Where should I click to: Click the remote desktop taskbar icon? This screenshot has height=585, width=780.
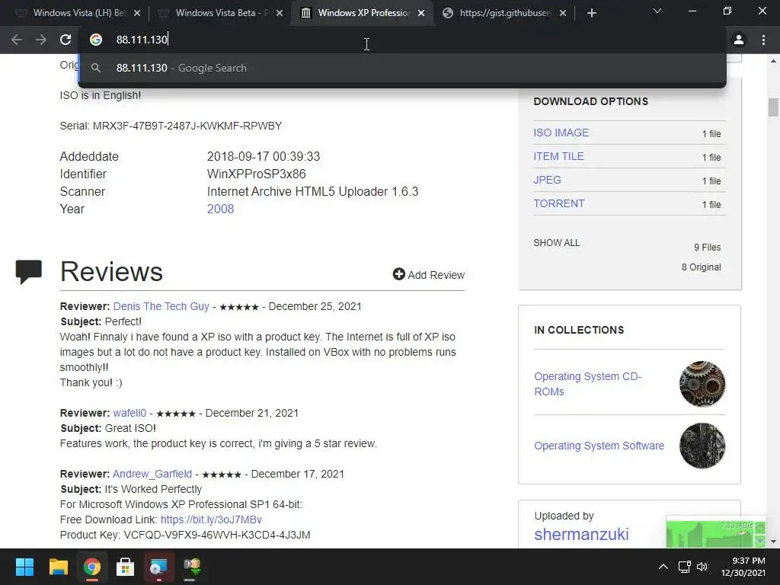(x=158, y=567)
